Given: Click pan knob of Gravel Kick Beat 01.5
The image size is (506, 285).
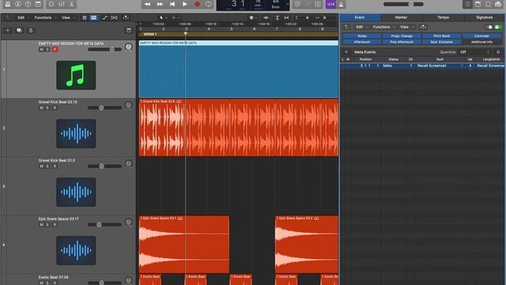Looking at the screenshot, I should pos(128,164).
